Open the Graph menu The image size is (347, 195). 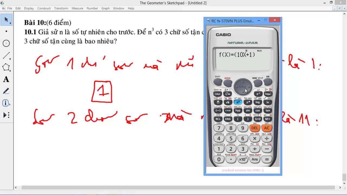105,8
